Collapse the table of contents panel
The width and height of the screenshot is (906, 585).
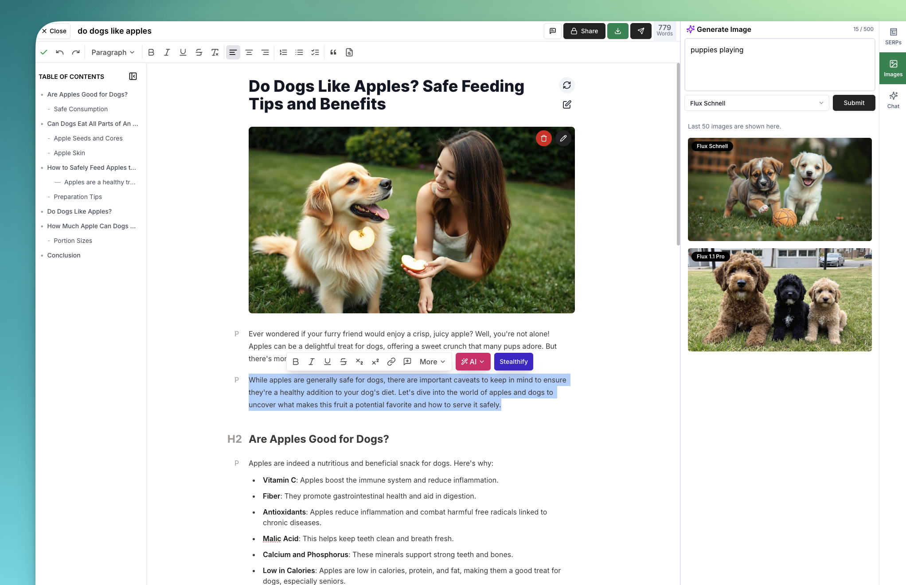(x=133, y=76)
